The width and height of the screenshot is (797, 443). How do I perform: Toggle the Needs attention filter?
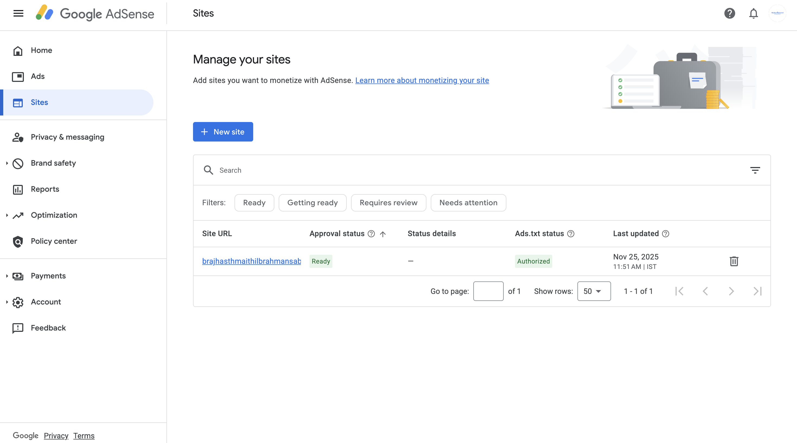click(468, 203)
